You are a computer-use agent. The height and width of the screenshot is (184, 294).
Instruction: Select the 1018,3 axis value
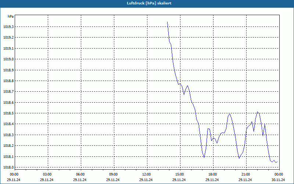tap(8, 135)
